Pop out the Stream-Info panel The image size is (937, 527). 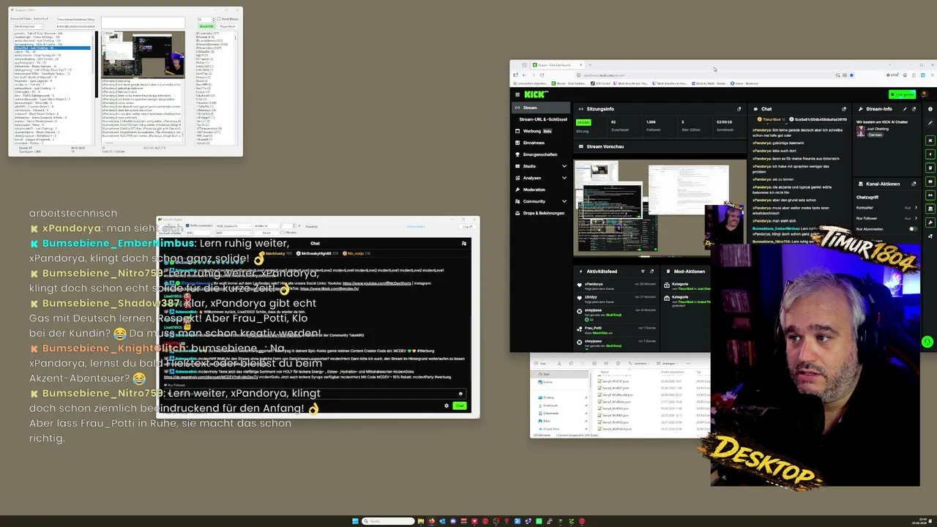914,109
